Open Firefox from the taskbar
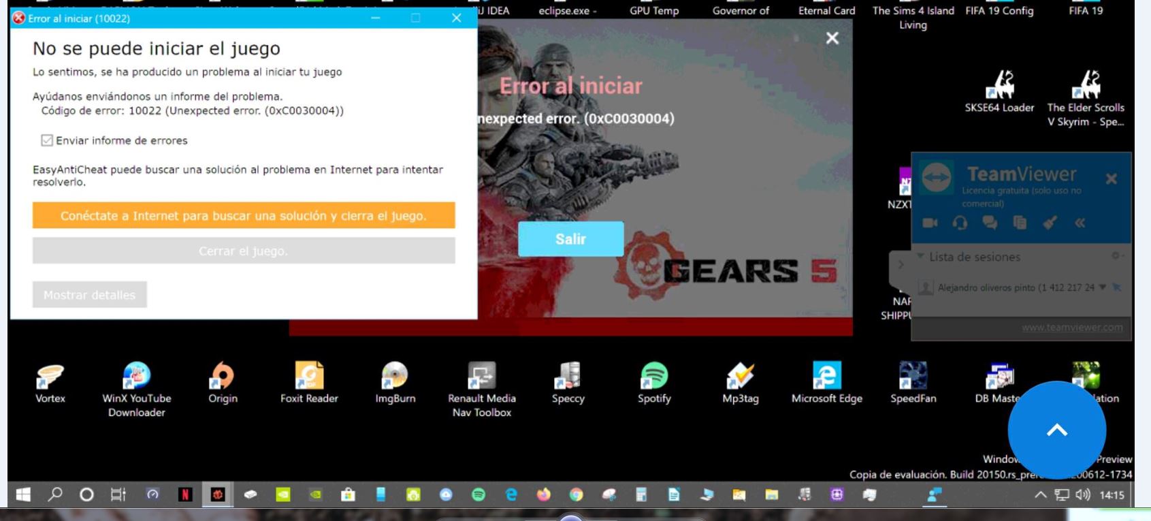This screenshot has width=1151, height=521. [x=544, y=495]
